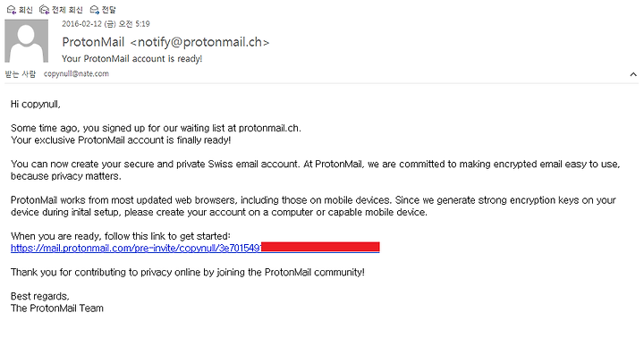Click the 'Best regards,' closing line
The height and width of the screenshot is (338, 644).
click(40, 296)
